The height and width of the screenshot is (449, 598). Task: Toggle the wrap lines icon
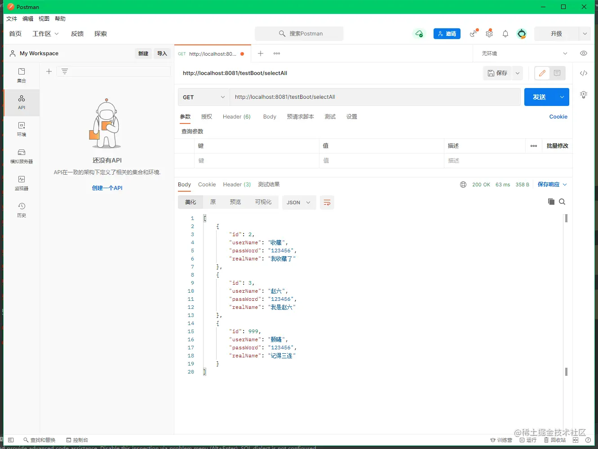[327, 202]
